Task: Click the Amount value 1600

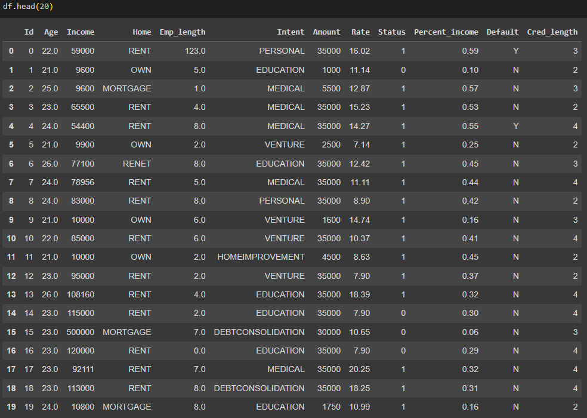Action: [x=331, y=220]
